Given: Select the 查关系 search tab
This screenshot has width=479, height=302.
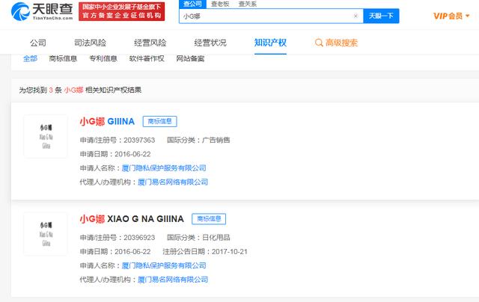Looking at the screenshot, I should click(248, 4).
